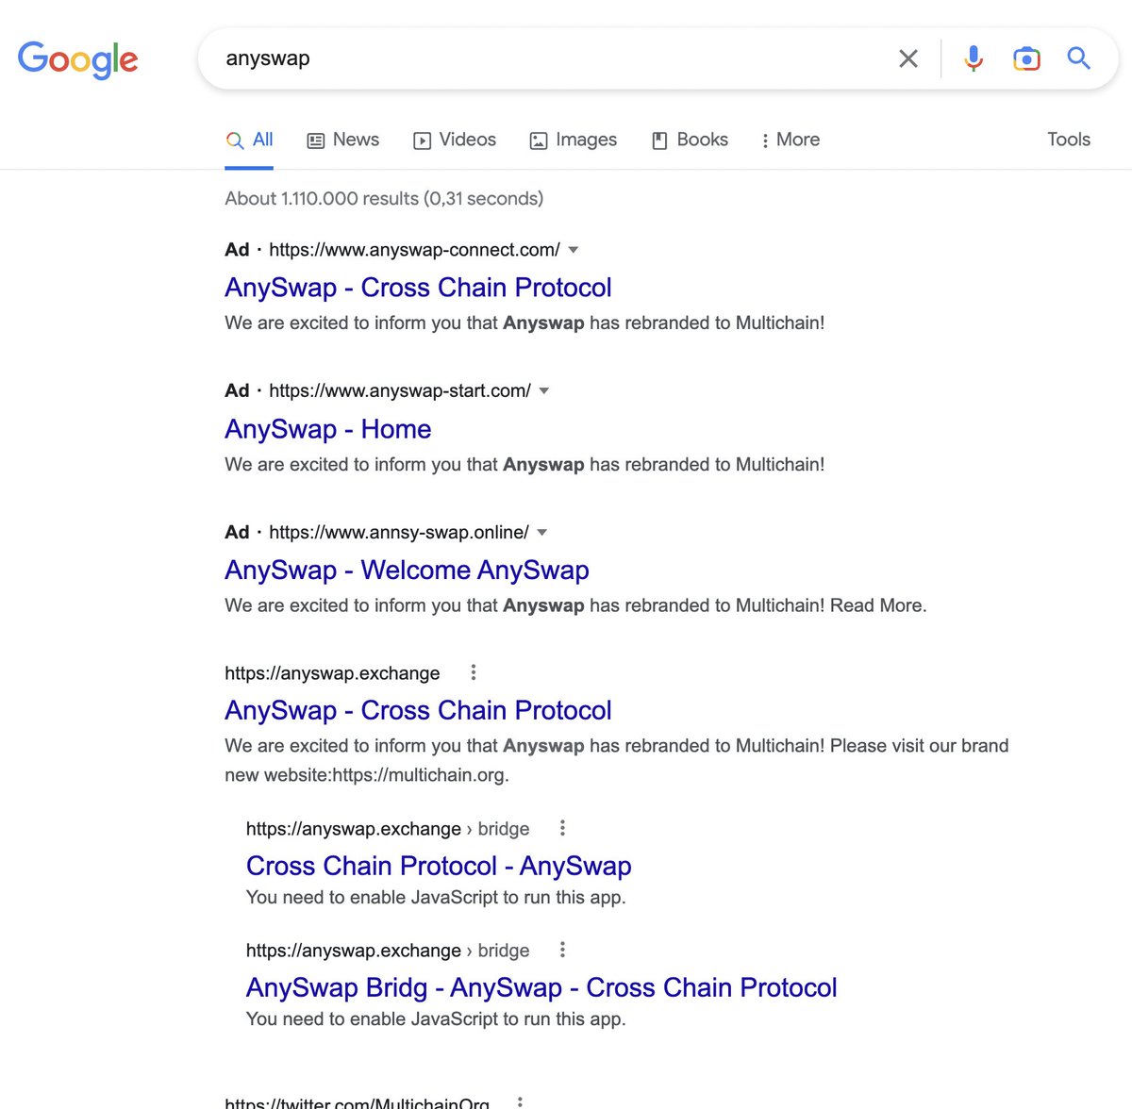Expand arrow next to annsy-swap.online ad
The height and width of the screenshot is (1109, 1132).
pyautogui.click(x=542, y=533)
